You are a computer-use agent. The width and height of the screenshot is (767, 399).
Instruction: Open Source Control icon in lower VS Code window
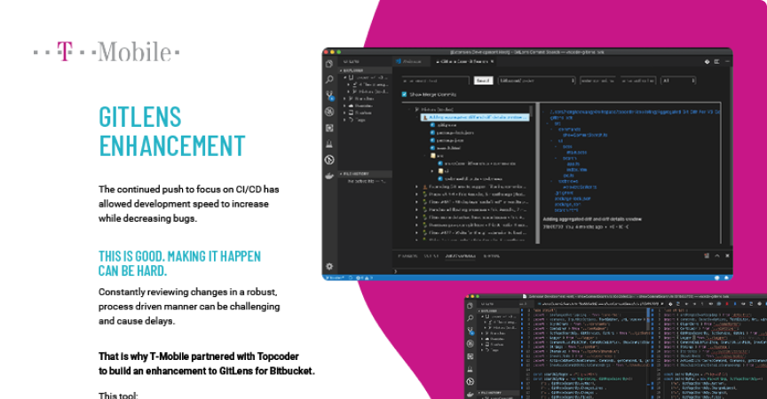point(470,331)
